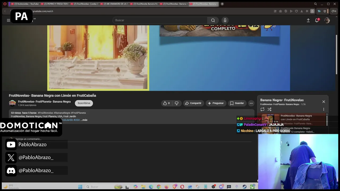Viewport: 340px width, 191px height.
Task: Switch to the 'FrutiNovelas- Conita' tab
Action: 84,4
